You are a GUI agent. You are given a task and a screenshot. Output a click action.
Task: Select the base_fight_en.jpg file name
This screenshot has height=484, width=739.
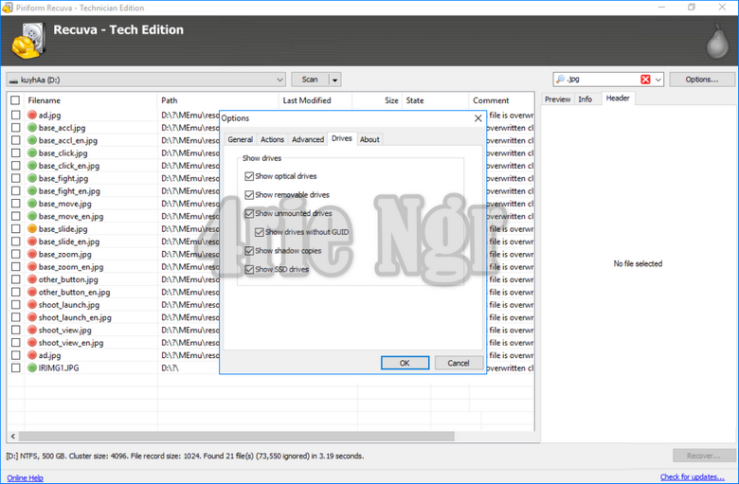click(x=69, y=191)
